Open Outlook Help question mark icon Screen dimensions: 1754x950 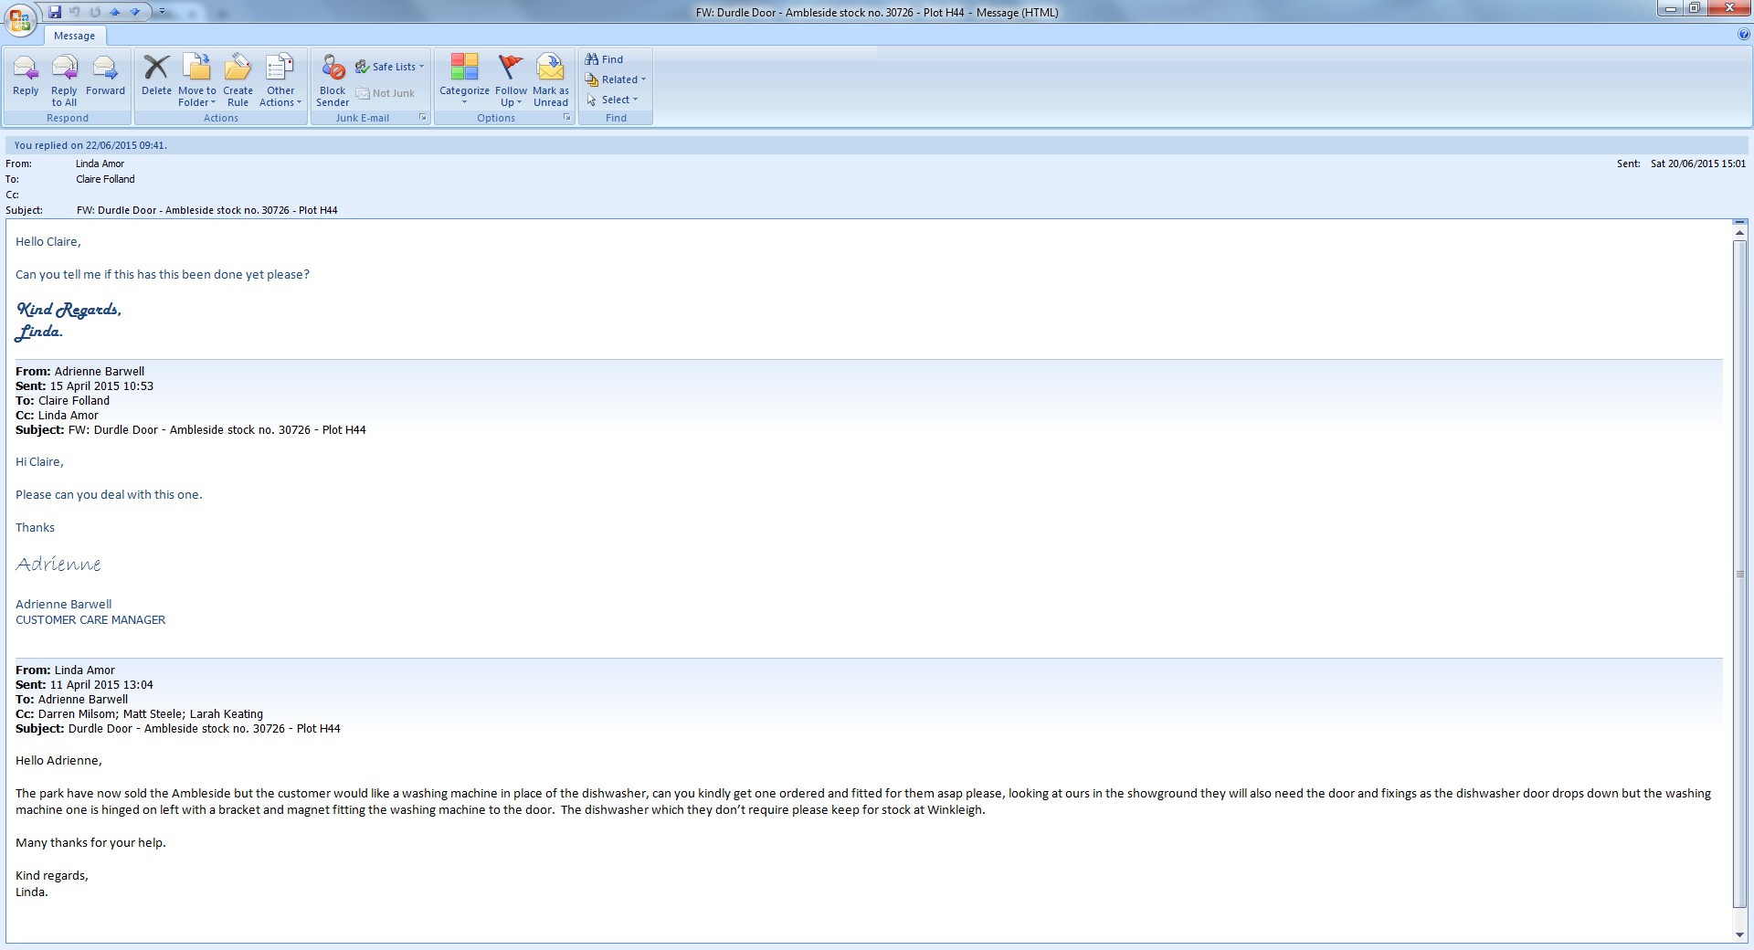[1744, 35]
